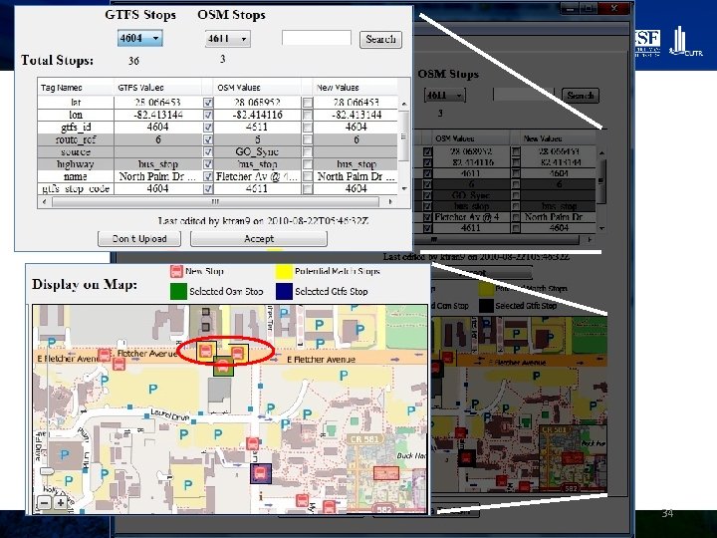Click the right yellow potential-match bus stop

pyautogui.click(x=238, y=353)
